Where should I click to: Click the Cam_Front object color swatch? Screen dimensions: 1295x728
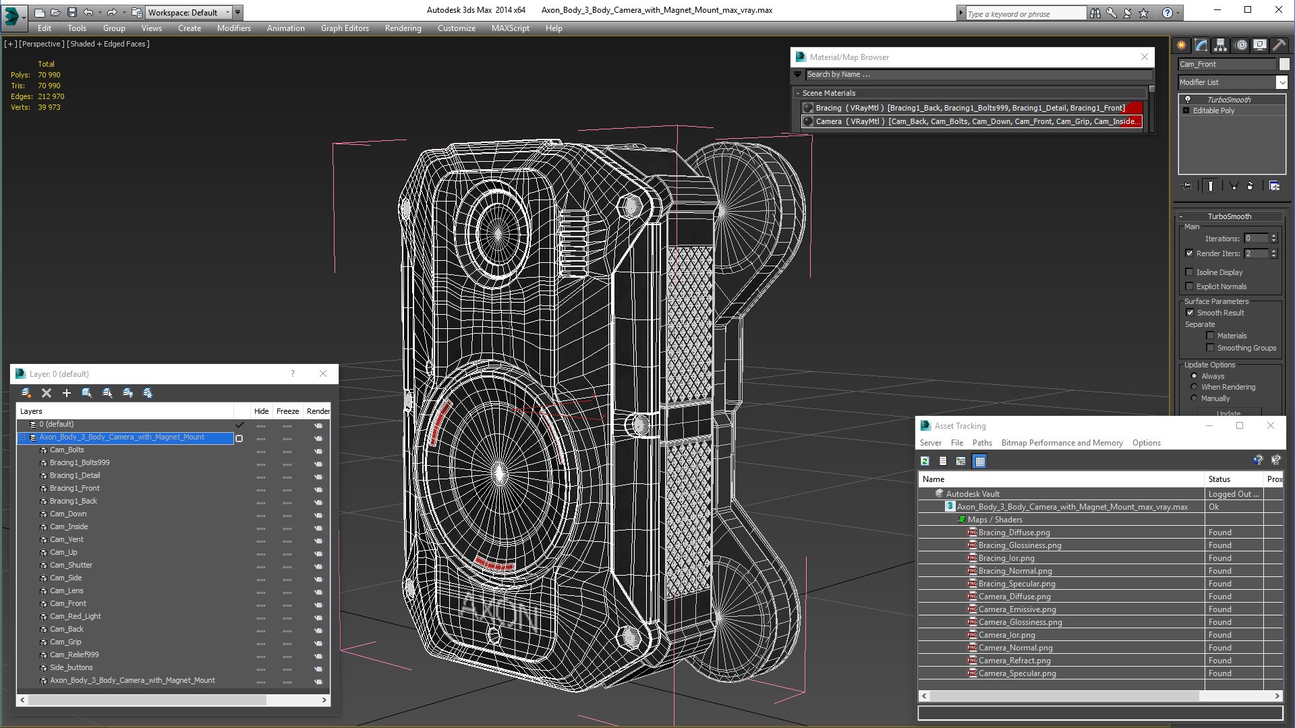(1284, 64)
